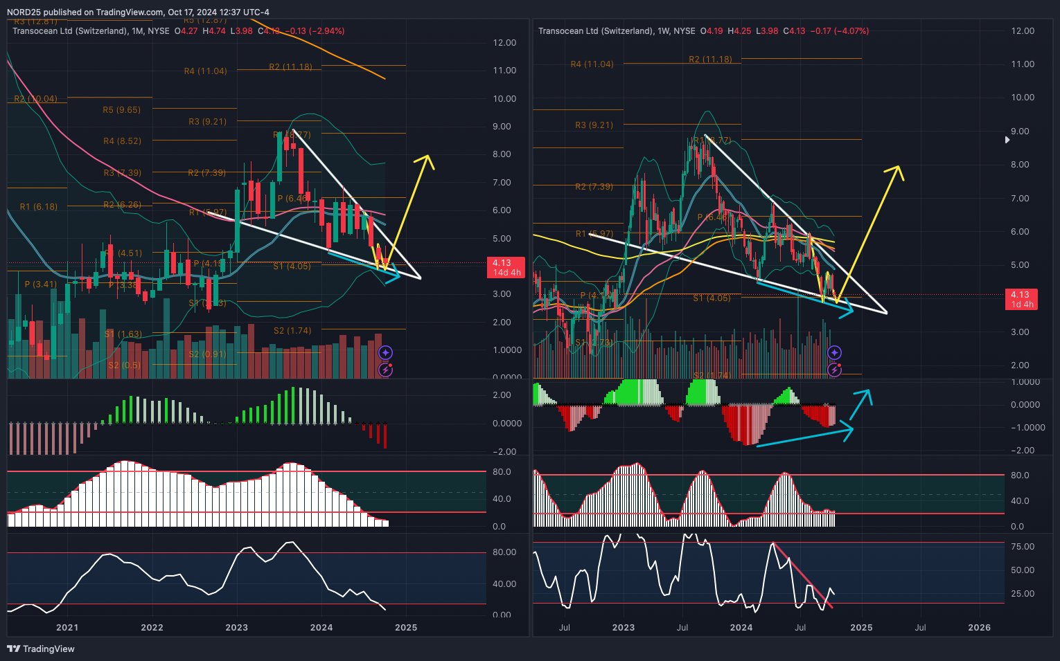The width and height of the screenshot is (1060, 661).
Task: Click the S2 (0.91) pivot label
Action: pyautogui.click(x=208, y=354)
